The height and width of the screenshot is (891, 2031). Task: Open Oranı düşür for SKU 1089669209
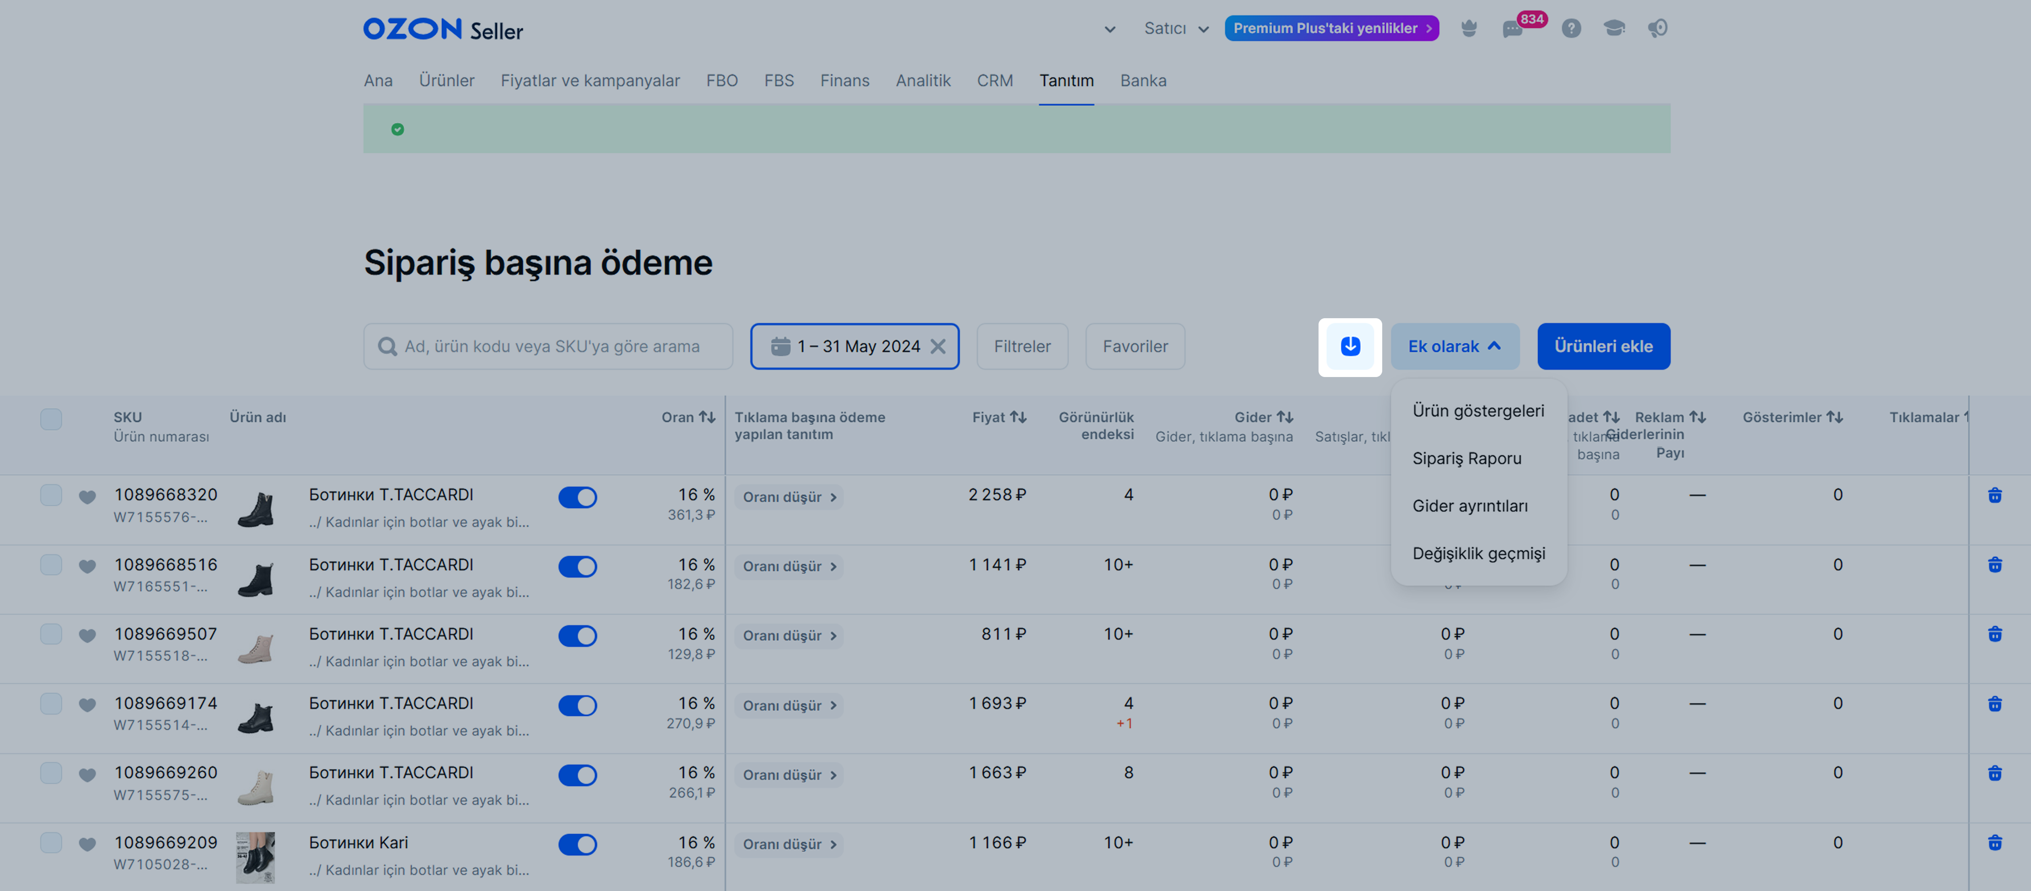[789, 845]
